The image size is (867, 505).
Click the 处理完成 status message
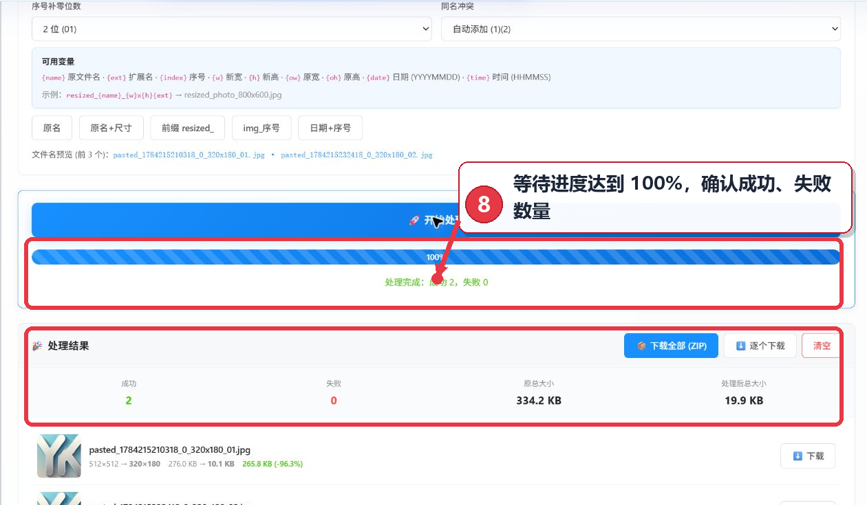point(436,282)
